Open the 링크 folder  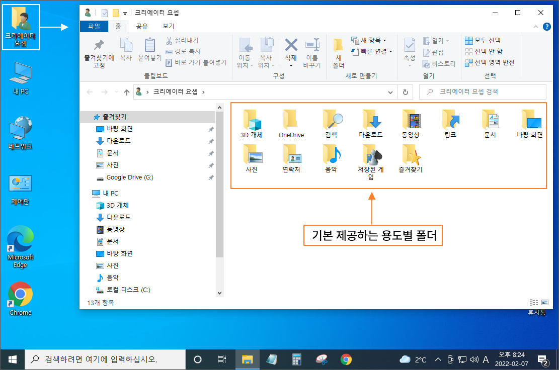pyautogui.click(x=450, y=124)
